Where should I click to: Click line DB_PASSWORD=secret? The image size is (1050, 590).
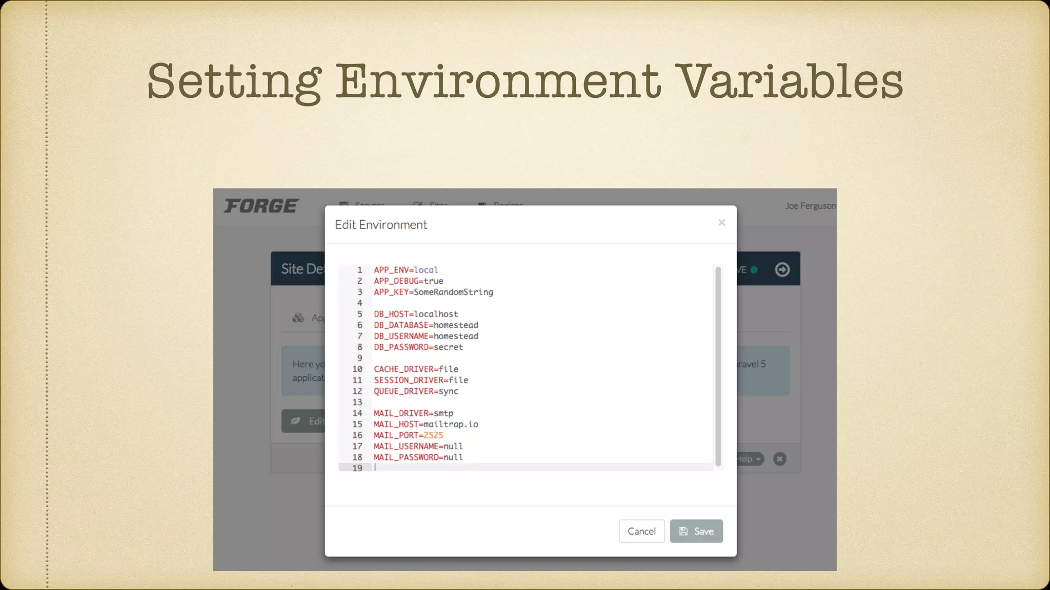pyautogui.click(x=418, y=347)
